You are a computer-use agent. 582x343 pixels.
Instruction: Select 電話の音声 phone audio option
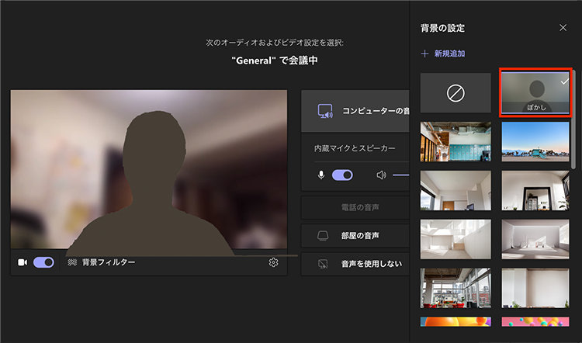(x=355, y=207)
